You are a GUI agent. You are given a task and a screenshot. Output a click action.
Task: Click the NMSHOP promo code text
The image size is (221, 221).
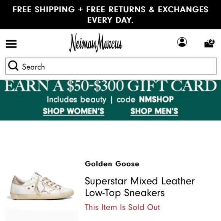[x=156, y=99]
